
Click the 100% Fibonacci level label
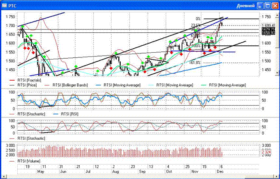tap(196, 46)
